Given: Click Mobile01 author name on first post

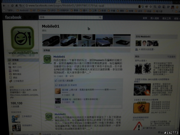Looking at the screenshot, I should pos(59,57).
